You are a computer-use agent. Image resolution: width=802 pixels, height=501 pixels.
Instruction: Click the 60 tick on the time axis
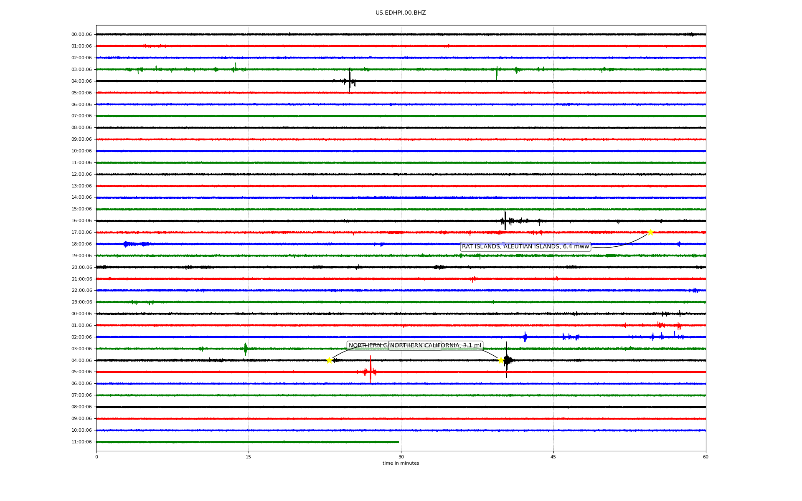pyautogui.click(x=706, y=457)
